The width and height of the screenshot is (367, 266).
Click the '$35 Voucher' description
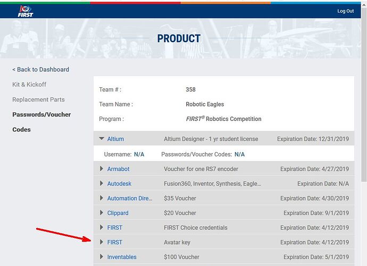[x=180, y=198]
